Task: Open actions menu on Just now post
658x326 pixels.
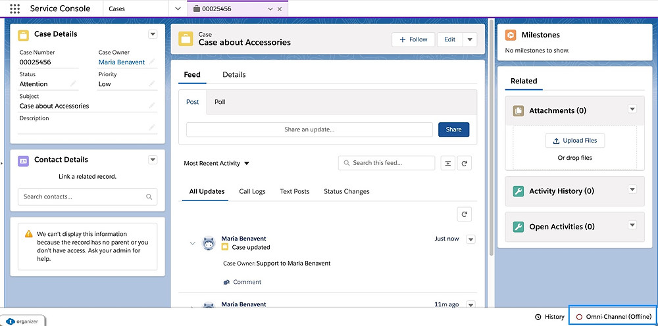Action: (x=471, y=239)
